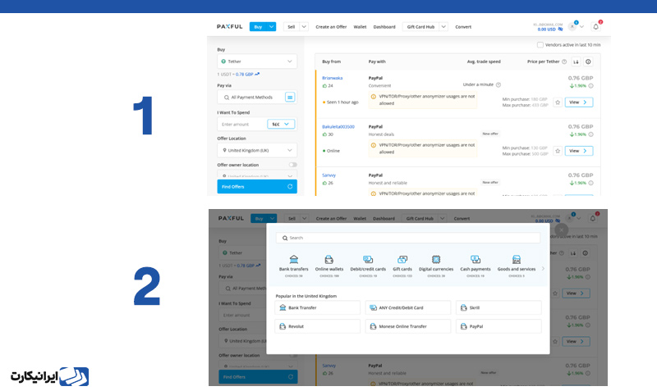Choose the Debit/credit cards category icon
657x391 pixels.
pos(368,259)
